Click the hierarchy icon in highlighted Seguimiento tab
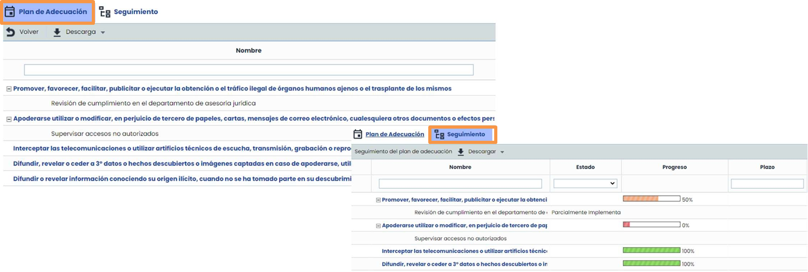The image size is (808, 272). coord(439,135)
